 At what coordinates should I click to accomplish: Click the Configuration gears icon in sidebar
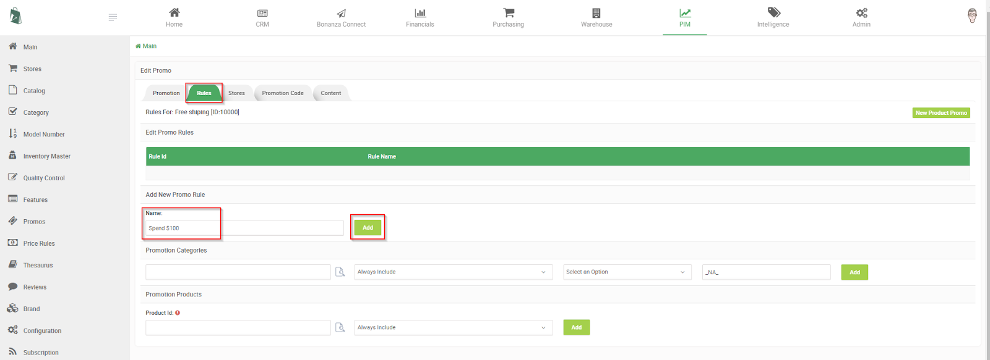pyautogui.click(x=12, y=330)
